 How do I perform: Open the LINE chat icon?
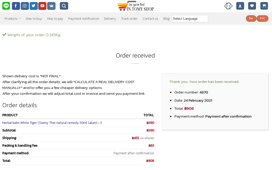tap(6, 6)
